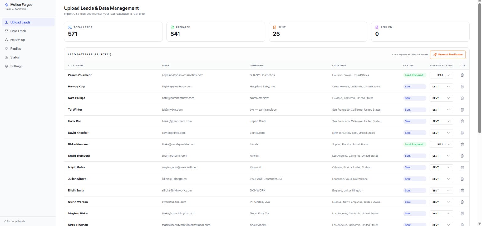Trash the Quinn Worden entry

[462, 202]
